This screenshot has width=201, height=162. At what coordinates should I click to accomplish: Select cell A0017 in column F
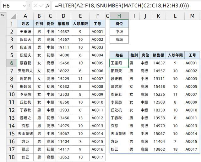pyautogui.click(x=97, y=157)
